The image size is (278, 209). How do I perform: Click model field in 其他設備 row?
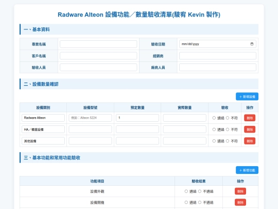click(90, 141)
